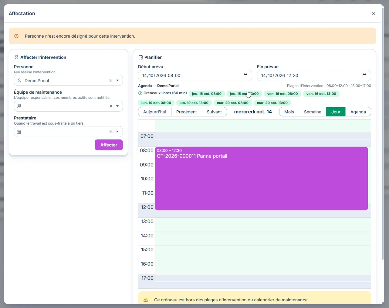The height and width of the screenshot is (308, 389).
Task: Edit the Début prévu date field
Action: (x=195, y=75)
